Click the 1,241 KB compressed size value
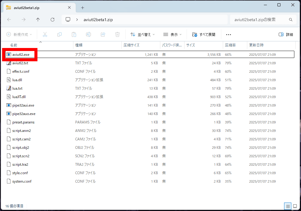This screenshot has width=301, height=211. coord(151,55)
